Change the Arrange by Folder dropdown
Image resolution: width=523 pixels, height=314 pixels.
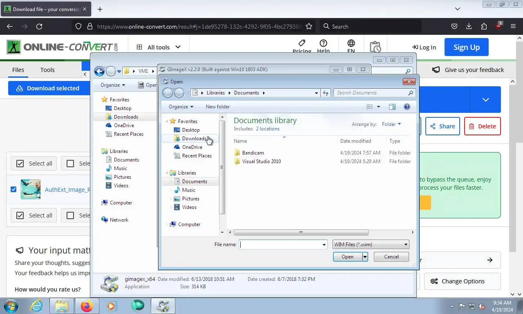click(x=391, y=124)
